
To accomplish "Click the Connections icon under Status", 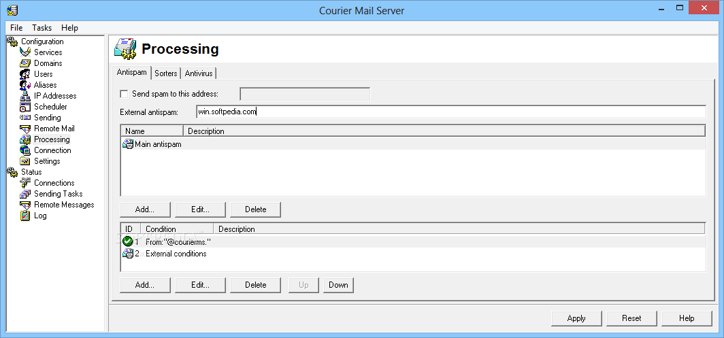I will pyautogui.click(x=25, y=183).
